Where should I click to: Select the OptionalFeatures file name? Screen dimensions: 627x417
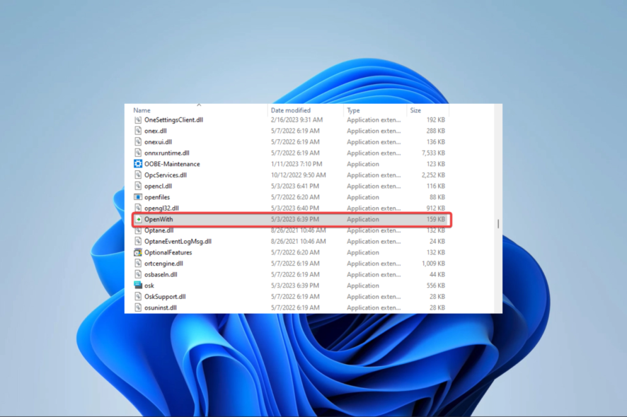coord(168,252)
